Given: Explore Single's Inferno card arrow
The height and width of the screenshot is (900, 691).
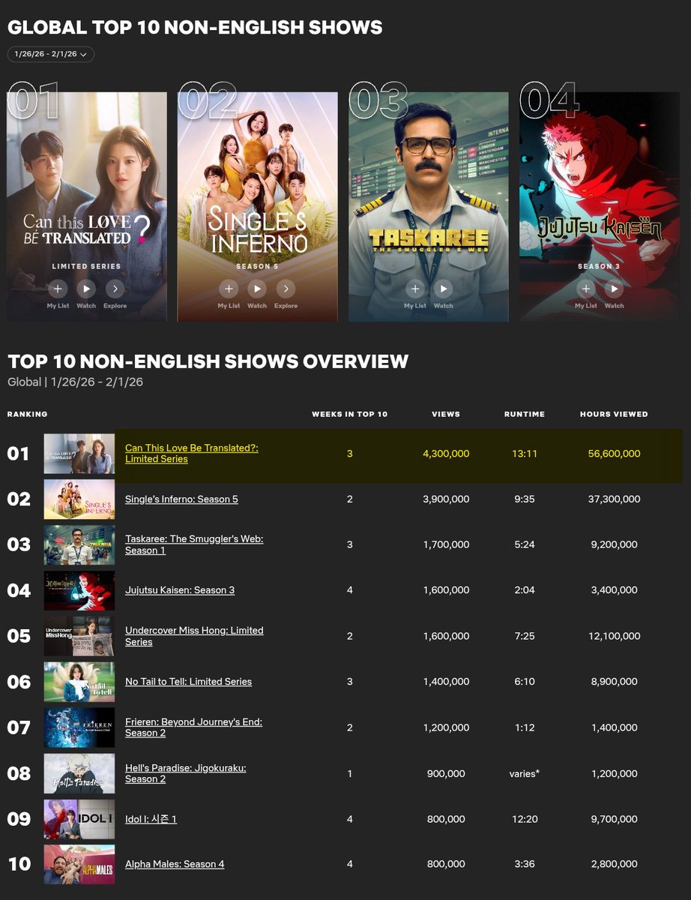Looking at the screenshot, I should pyautogui.click(x=286, y=289).
